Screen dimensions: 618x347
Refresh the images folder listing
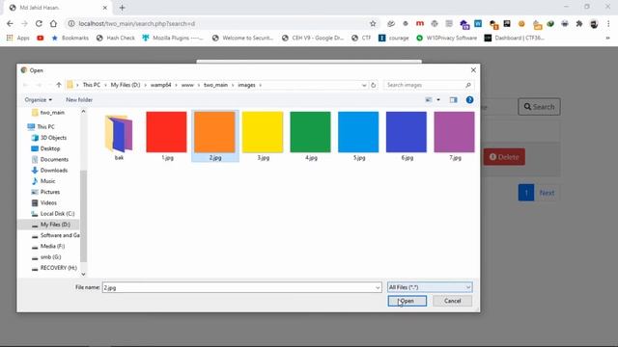coord(373,85)
